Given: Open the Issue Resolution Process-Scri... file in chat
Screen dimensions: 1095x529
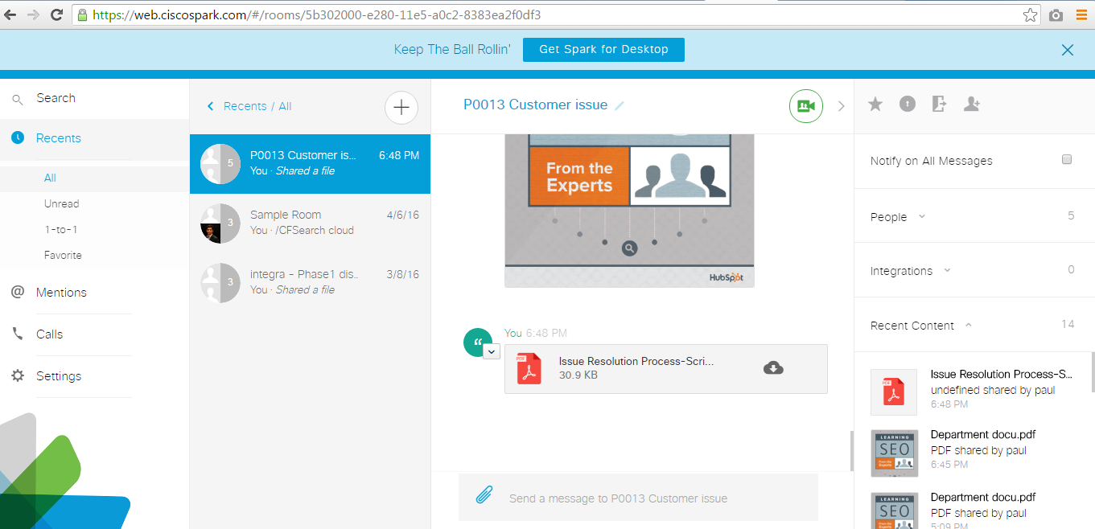Looking at the screenshot, I should pyautogui.click(x=665, y=369).
